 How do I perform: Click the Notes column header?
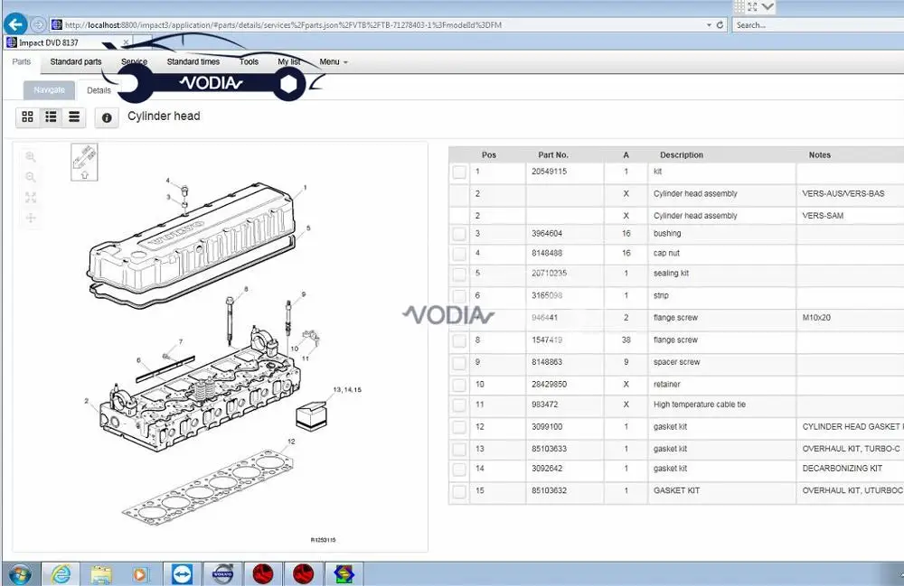tap(819, 154)
